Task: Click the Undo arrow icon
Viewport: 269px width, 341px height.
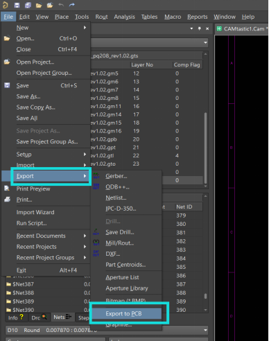Action: tap(61, 5)
